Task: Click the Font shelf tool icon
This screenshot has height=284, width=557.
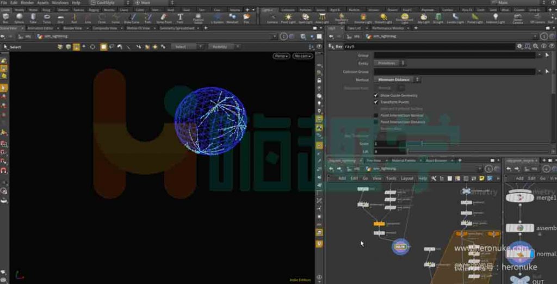Action: click(180, 18)
